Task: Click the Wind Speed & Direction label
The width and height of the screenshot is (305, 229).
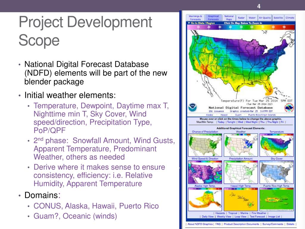Action: (205, 159)
